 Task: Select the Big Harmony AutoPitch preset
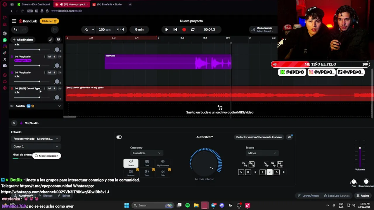pos(163,163)
